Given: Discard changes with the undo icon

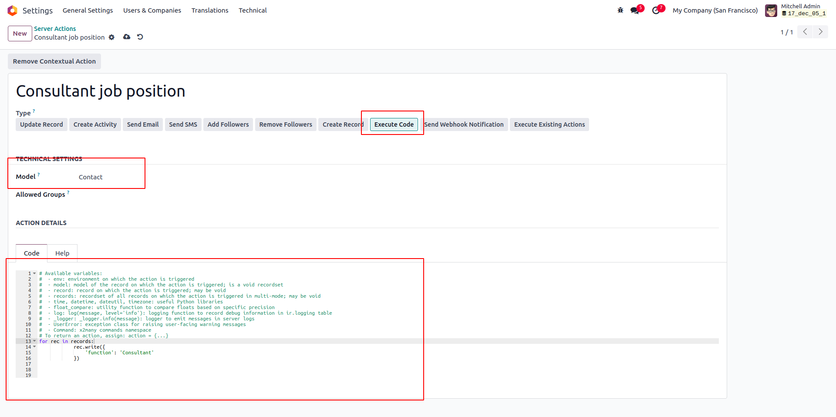Looking at the screenshot, I should coord(140,37).
